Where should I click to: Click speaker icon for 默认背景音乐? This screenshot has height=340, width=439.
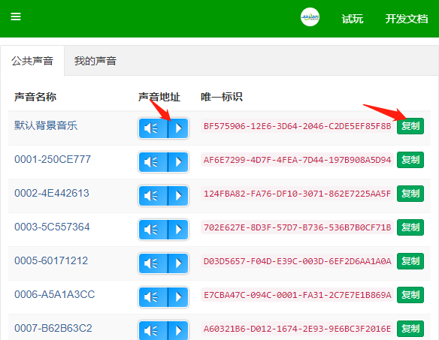(x=153, y=128)
